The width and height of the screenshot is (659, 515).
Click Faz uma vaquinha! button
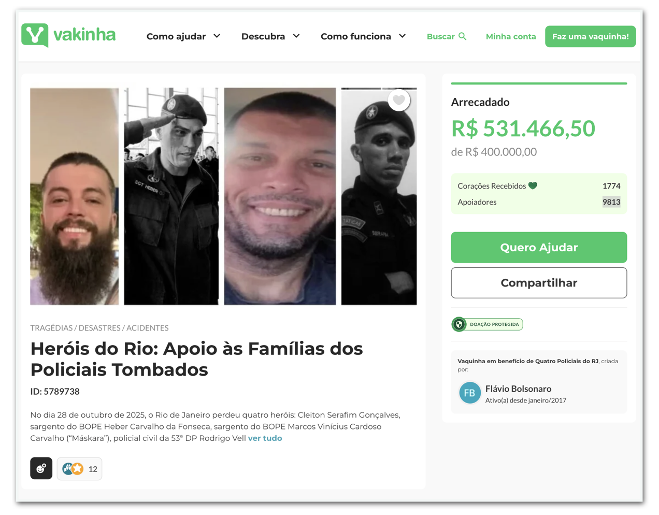tap(590, 36)
